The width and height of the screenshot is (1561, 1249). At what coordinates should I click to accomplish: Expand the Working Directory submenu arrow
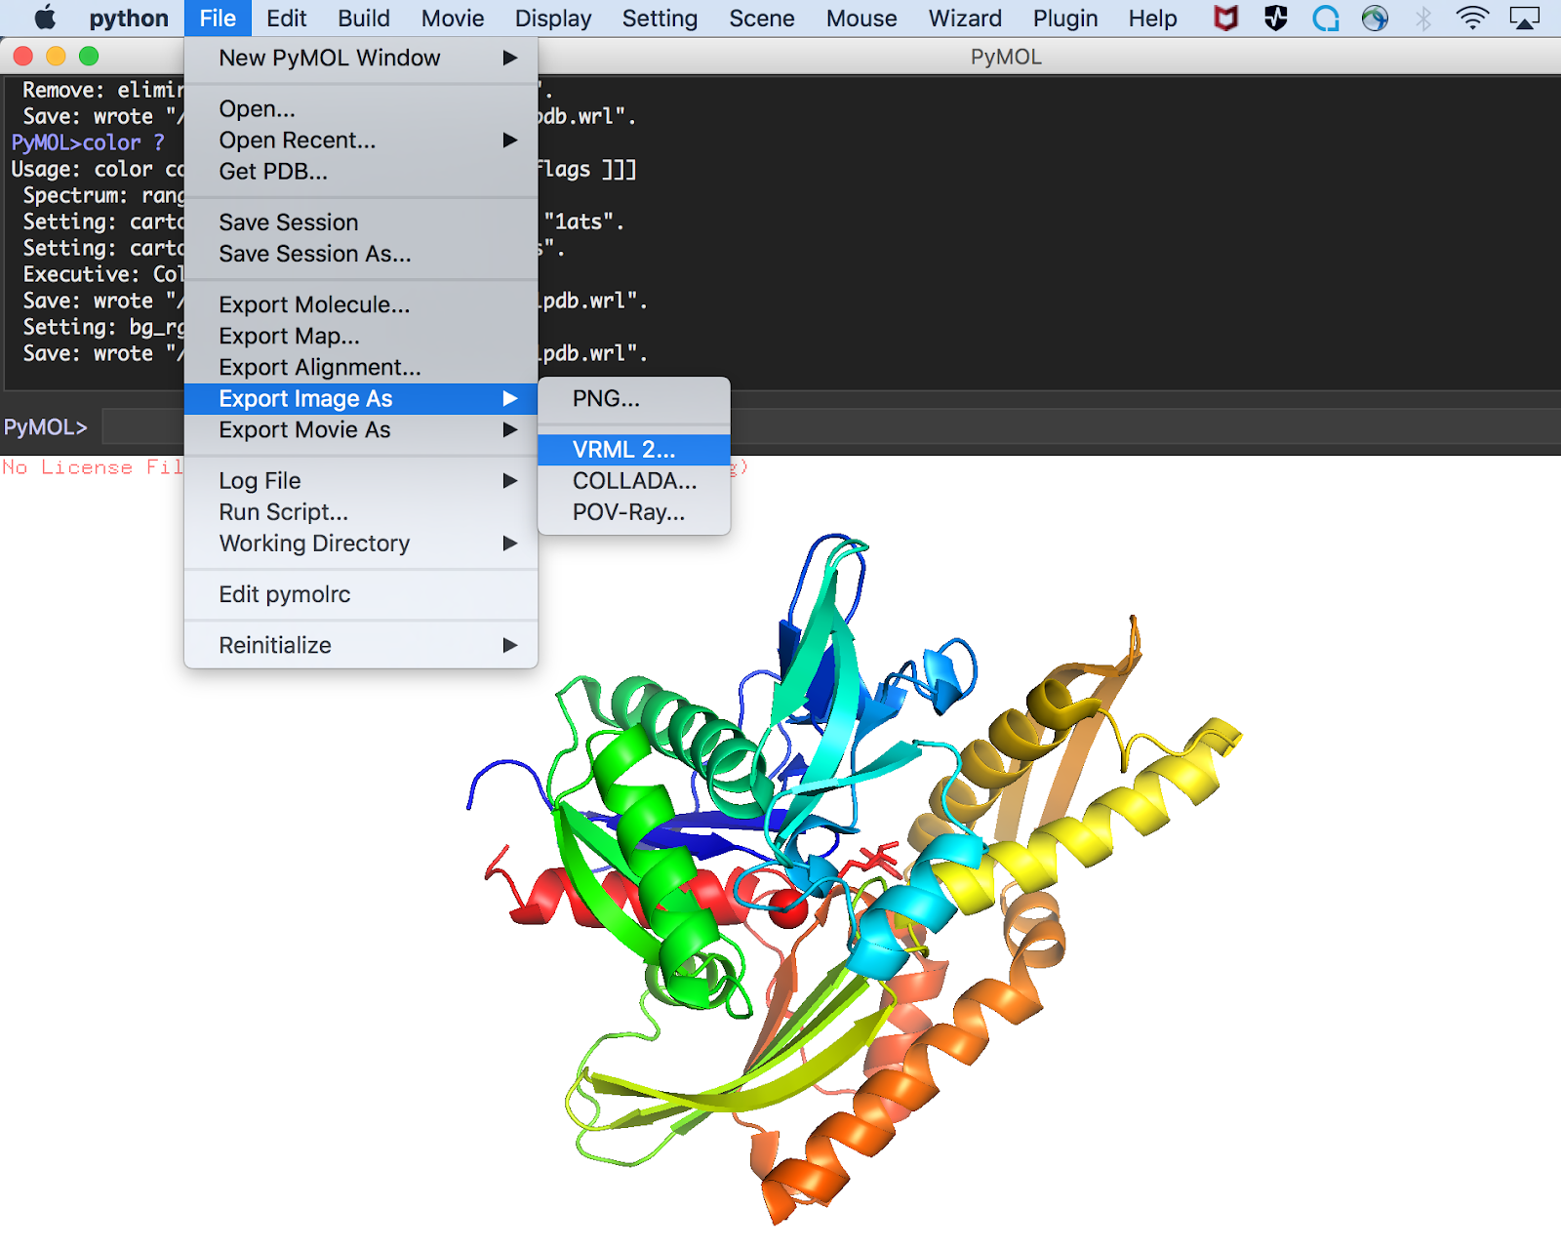509,544
